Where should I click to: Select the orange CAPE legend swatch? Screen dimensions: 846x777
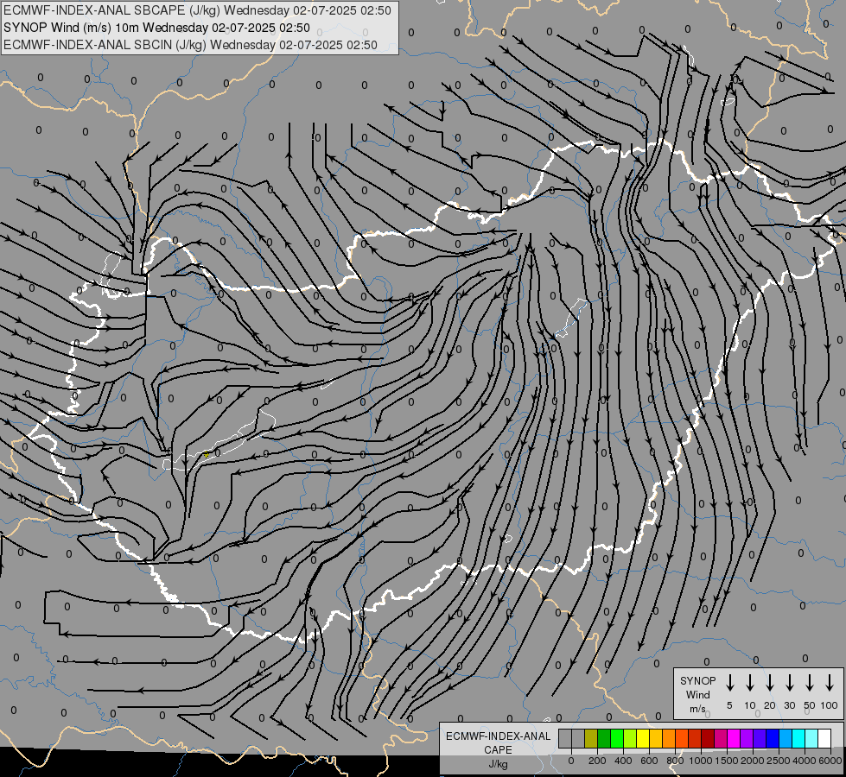tap(669, 738)
